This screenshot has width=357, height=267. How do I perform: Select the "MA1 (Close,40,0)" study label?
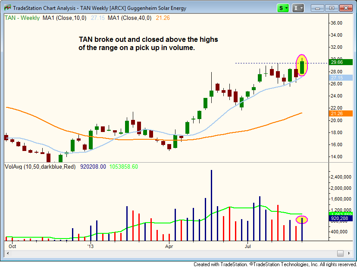[129, 18]
